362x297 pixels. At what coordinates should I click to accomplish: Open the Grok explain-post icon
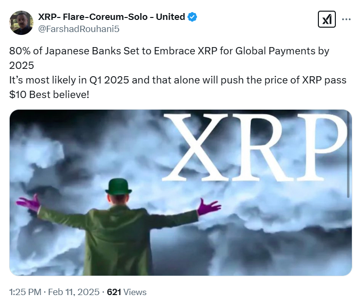tap(327, 19)
